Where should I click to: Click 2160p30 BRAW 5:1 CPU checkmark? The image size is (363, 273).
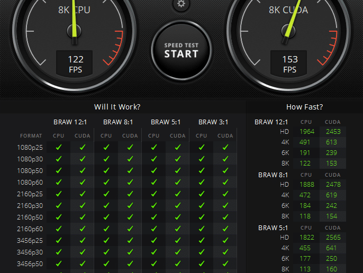coord(153,205)
